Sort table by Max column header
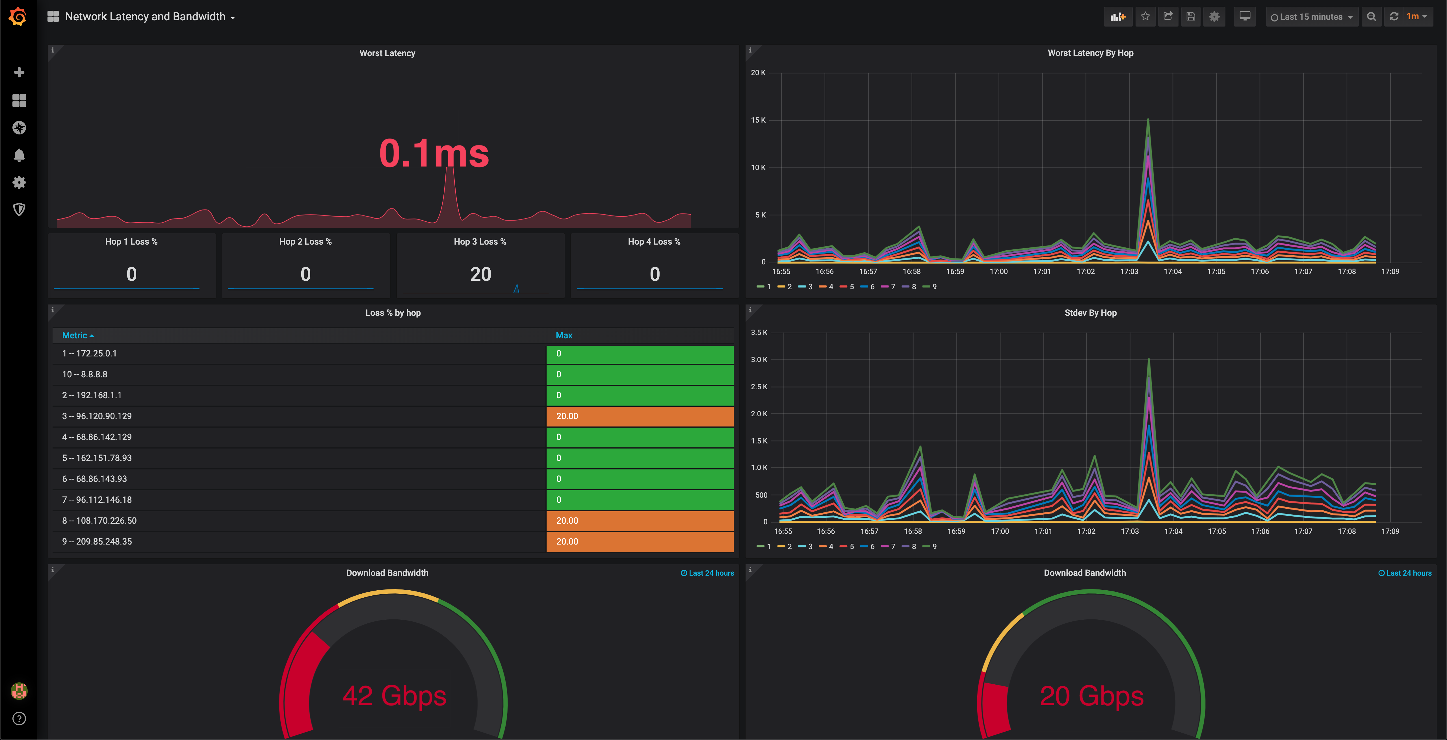 click(564, 335)
